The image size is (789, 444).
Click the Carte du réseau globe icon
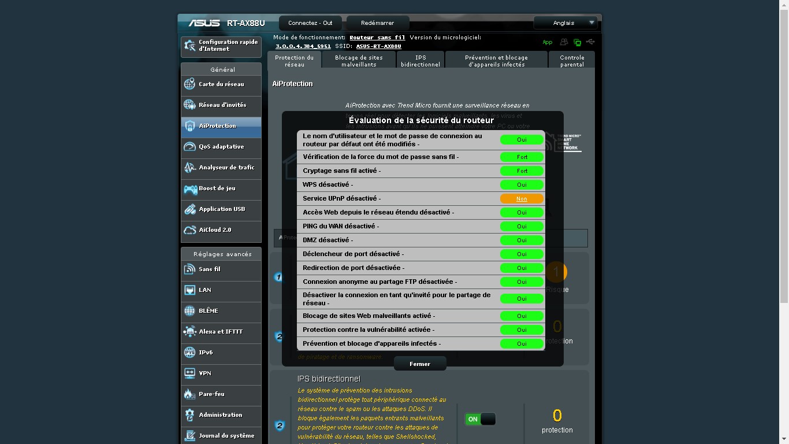click(189, 84)
